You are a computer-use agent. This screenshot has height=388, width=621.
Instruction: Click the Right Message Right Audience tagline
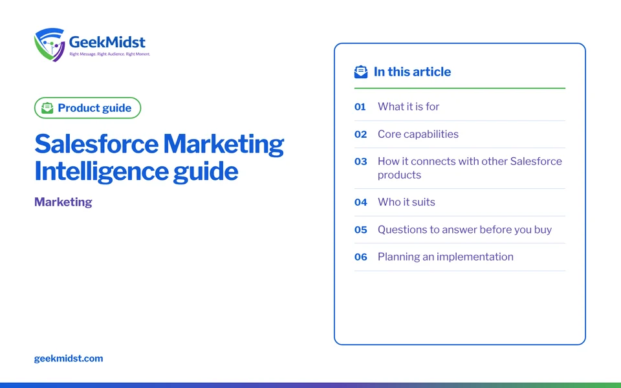tap(110, 54)
